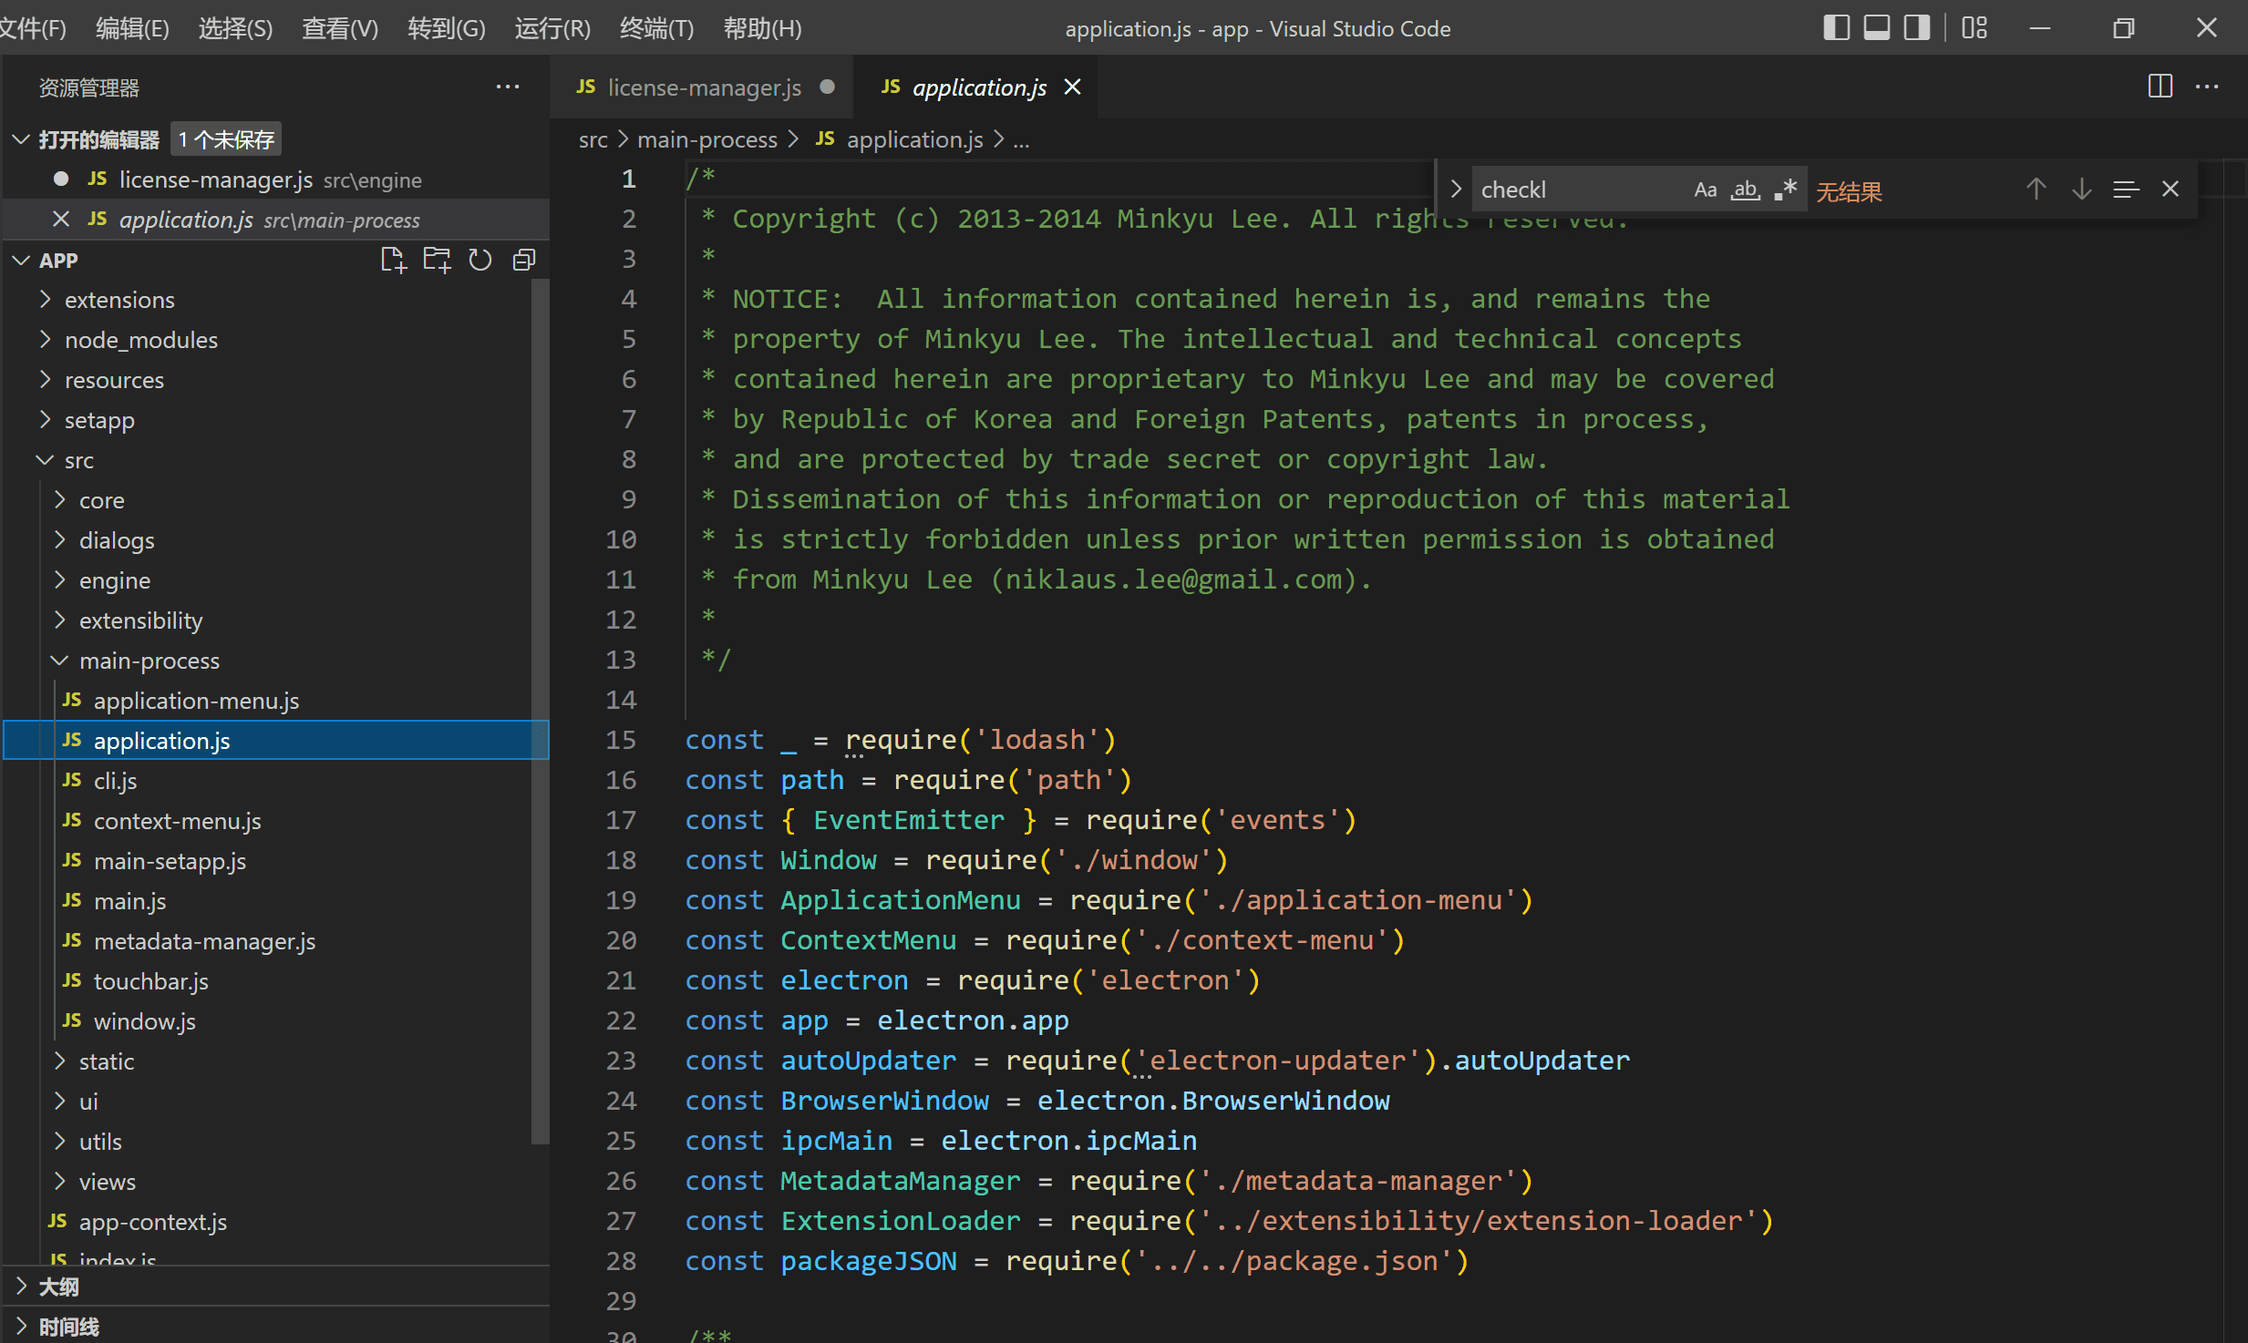The width and height of the screenshot is (2248, 1343).
Task: Click unsaved dot on license-manager.js tab
Action: pos(828,87)
